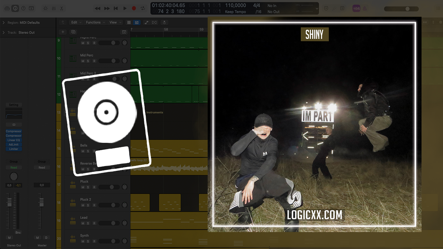The width and height of the screenshot is (443, 249).
Task: Open the Smart Controls dial icon
Action: click(46, 8)
